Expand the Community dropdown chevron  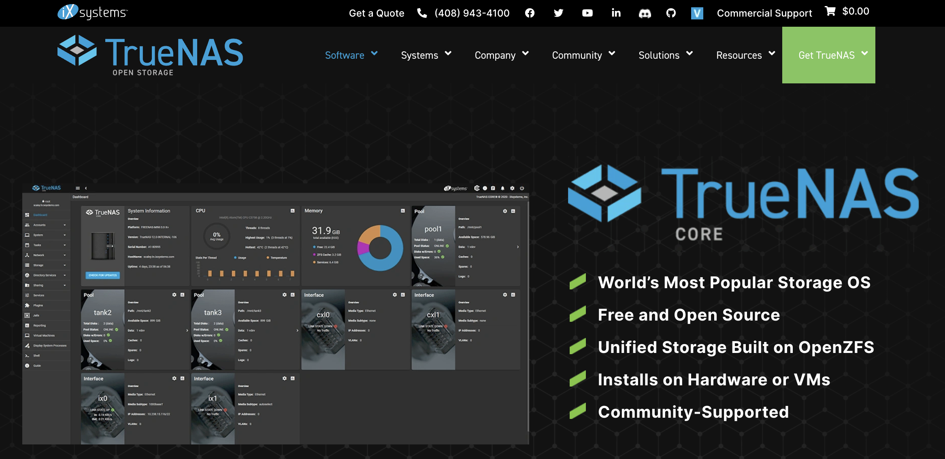click(x=612, y=53)
